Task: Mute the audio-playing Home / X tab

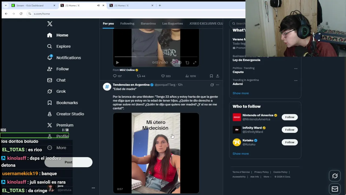Action: click(98, 5)
